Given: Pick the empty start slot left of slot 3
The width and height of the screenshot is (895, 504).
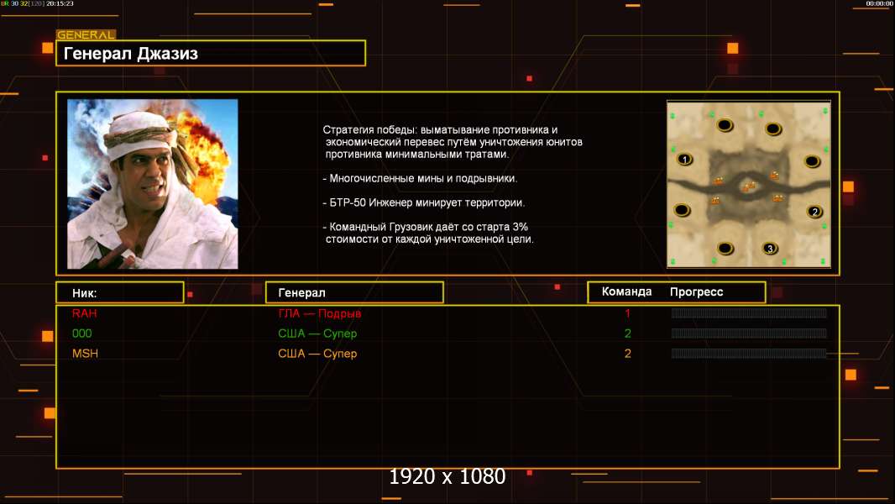Looking at the screenshot, I should click(x=725, y=249).
